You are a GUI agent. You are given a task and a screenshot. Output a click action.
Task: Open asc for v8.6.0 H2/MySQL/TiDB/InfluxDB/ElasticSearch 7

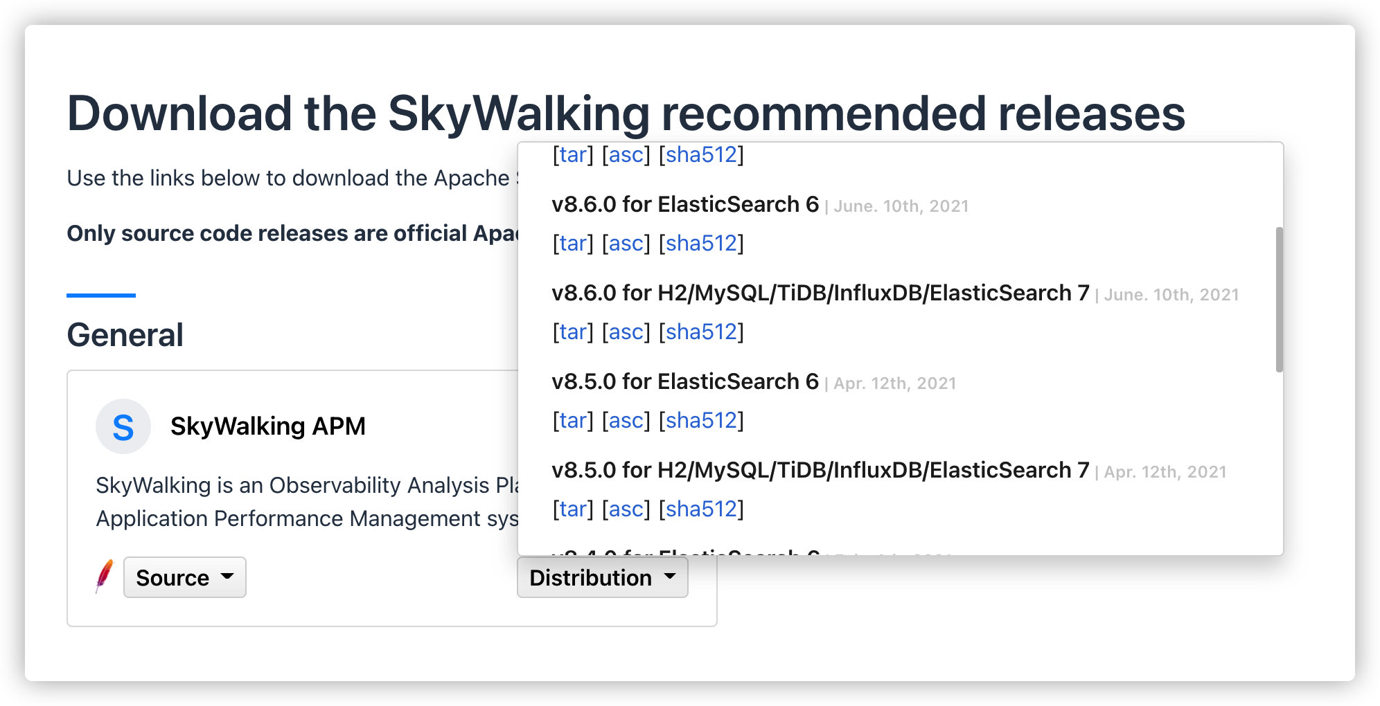tap(626, 332)
